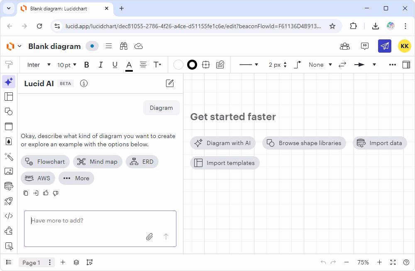Open the black line color swatch

point(192,65)
